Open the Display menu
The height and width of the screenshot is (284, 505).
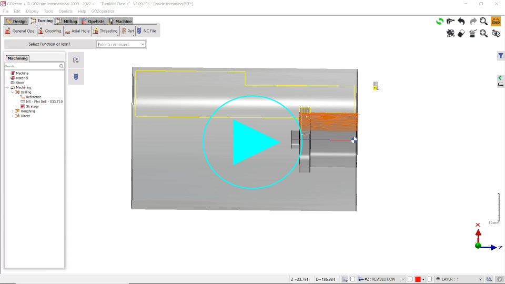(32, 11)
